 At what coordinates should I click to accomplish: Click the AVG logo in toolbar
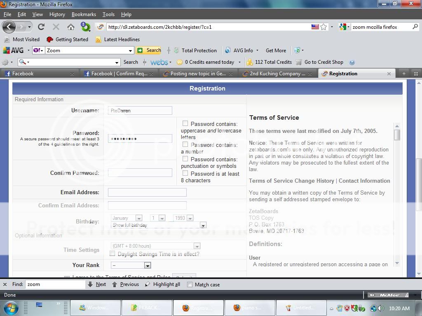[13, 51]
